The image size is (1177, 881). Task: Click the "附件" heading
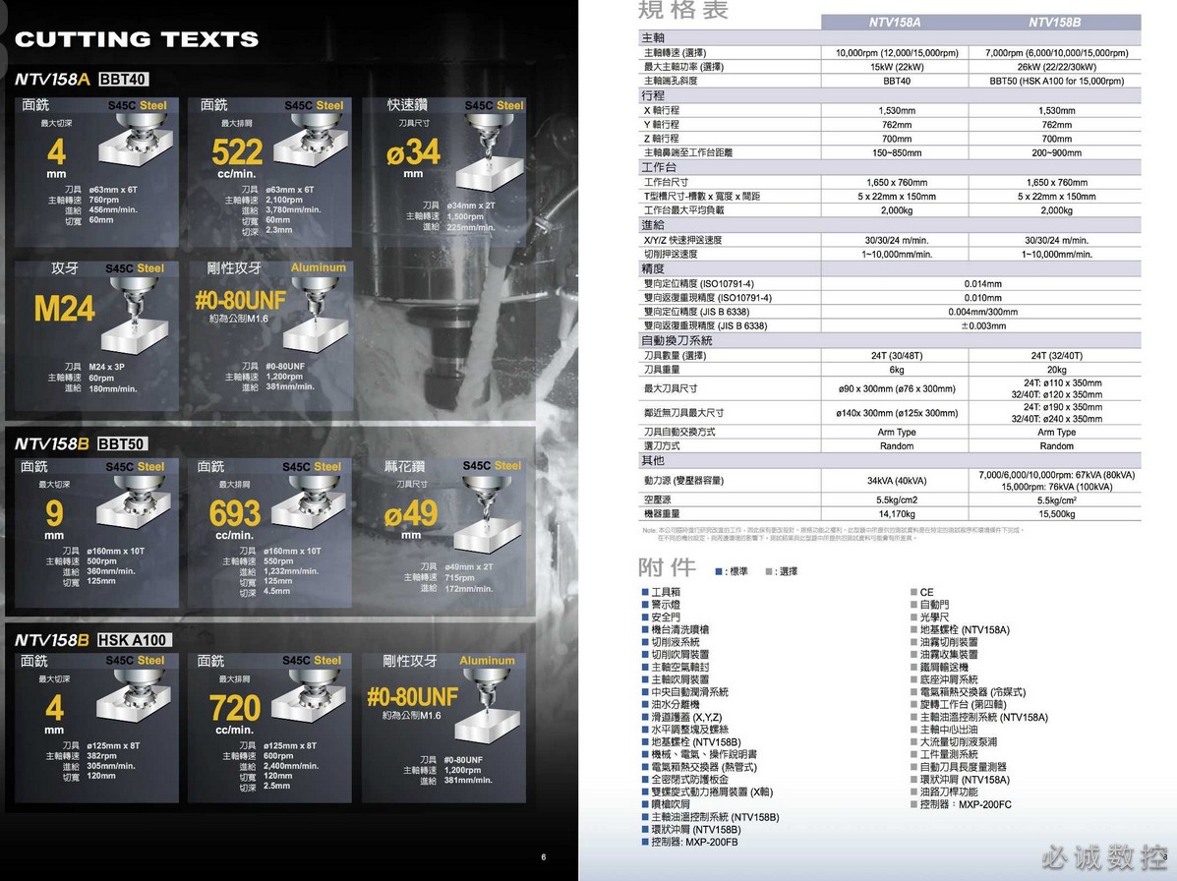coord(668,567)
